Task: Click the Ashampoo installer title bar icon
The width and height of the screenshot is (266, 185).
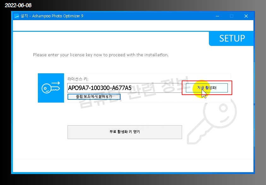Action: click(16, 16)
